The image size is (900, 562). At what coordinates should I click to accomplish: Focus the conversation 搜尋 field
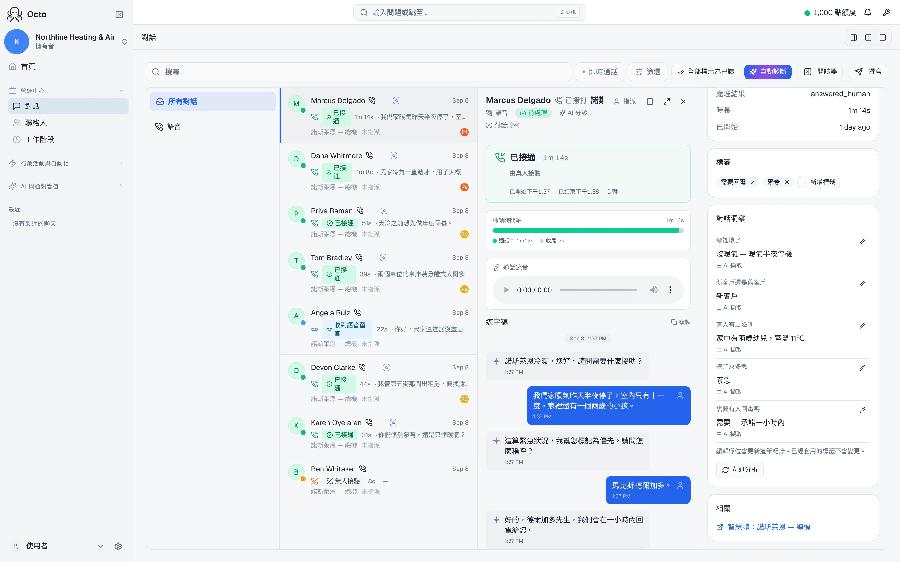(359, 72)
